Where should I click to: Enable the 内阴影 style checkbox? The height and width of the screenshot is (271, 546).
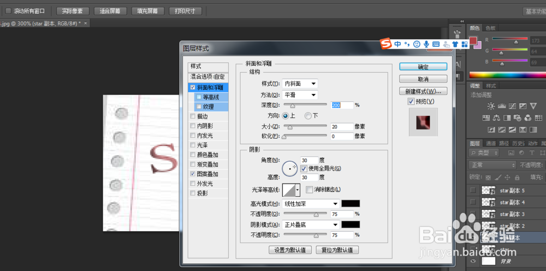tap(193, 126)
